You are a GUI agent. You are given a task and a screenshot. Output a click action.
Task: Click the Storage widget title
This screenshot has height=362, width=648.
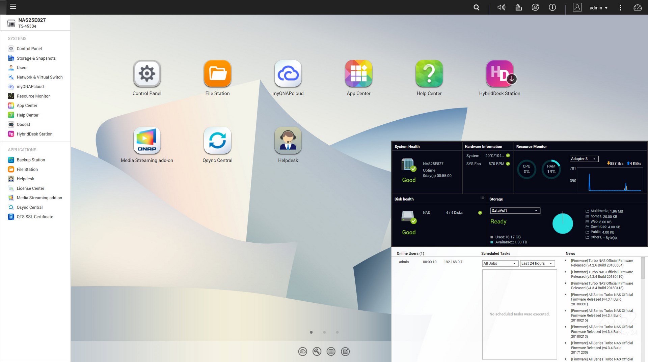(496, 199)
